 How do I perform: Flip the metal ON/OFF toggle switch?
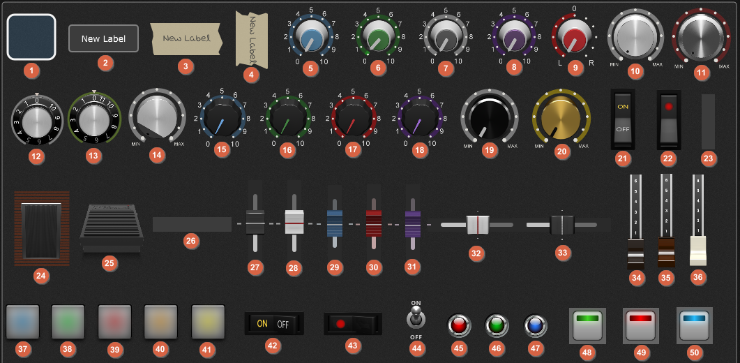pos(416,320)
